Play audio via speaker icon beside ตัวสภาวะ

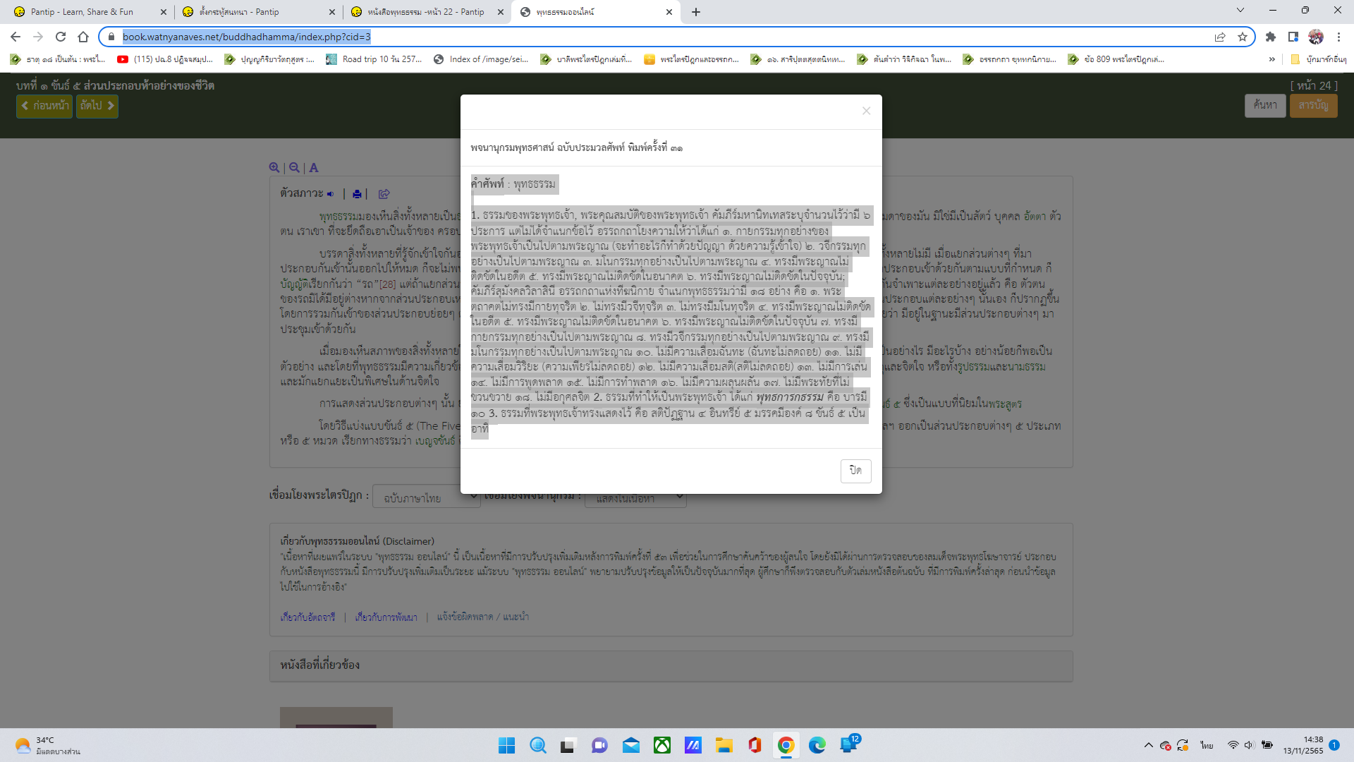click(x=330, y=194)
